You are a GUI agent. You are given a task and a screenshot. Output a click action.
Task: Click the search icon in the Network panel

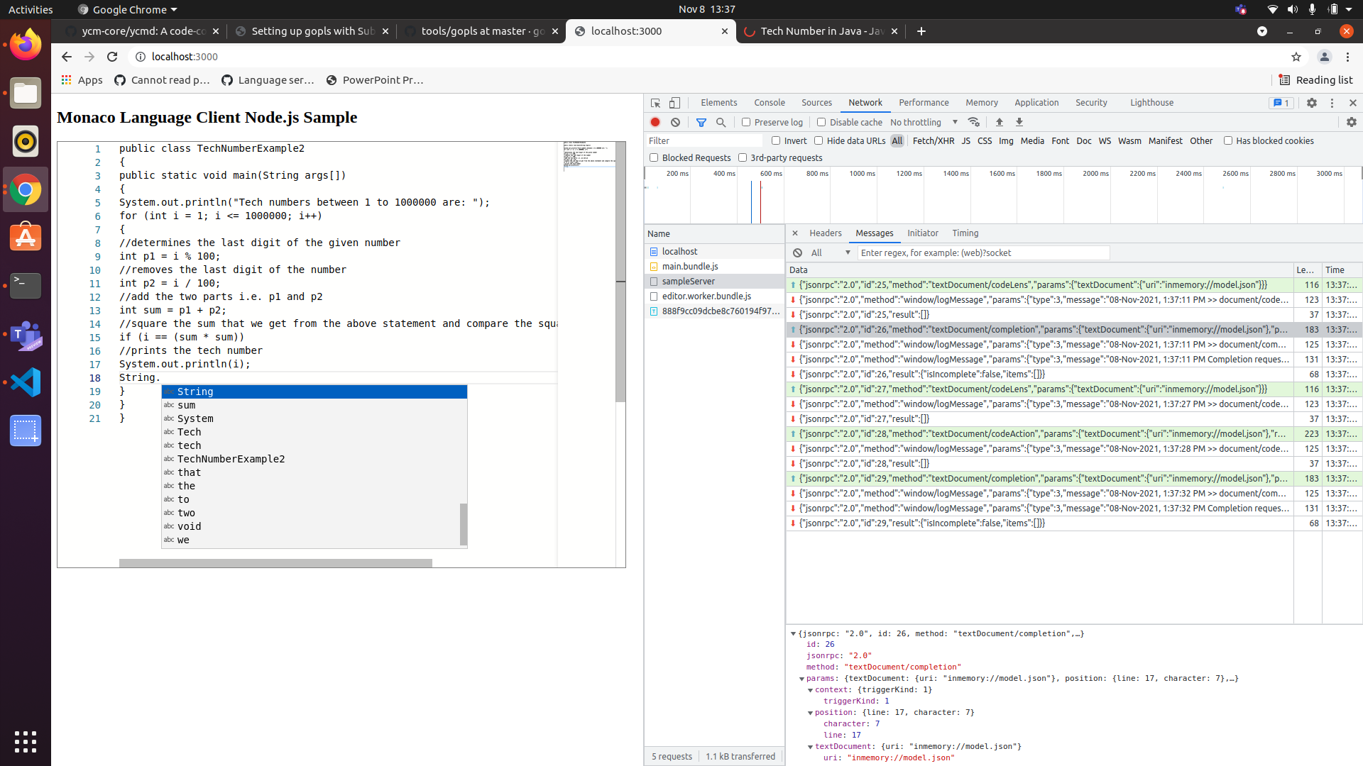[x=721, y=122]
